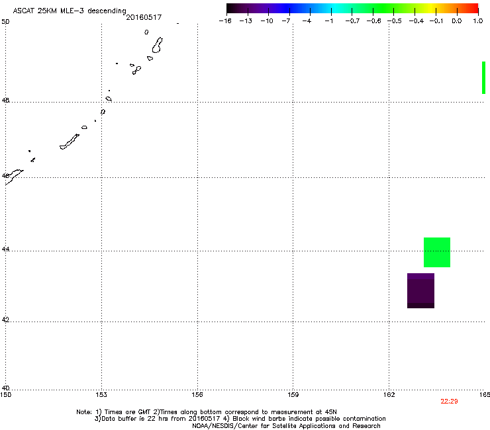This screenshot has height=430, width=490.
Task: Click the latitude label 42
Action: pos(5,320)
